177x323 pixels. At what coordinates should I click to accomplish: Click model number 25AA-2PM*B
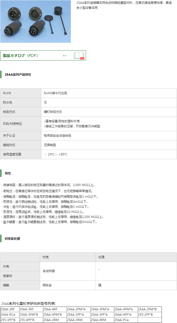pyautogui.click(x=147, y=309)
